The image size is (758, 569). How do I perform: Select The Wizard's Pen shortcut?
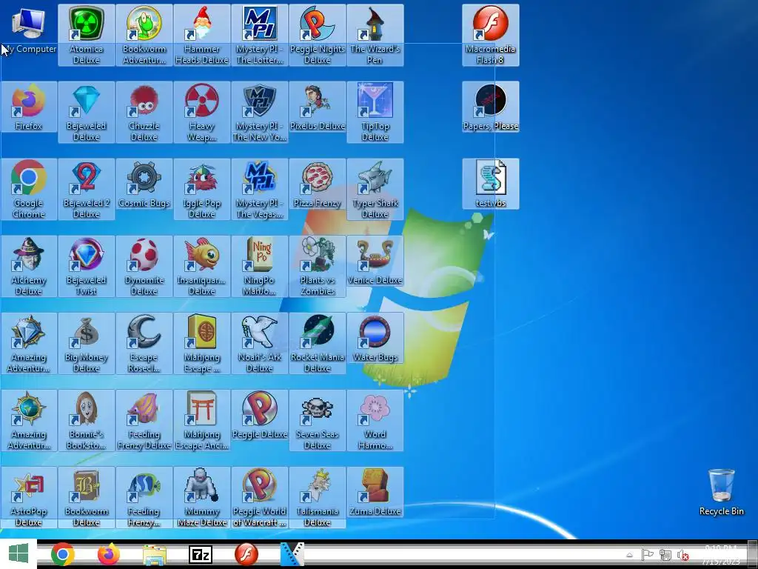[x=375, y=35]
